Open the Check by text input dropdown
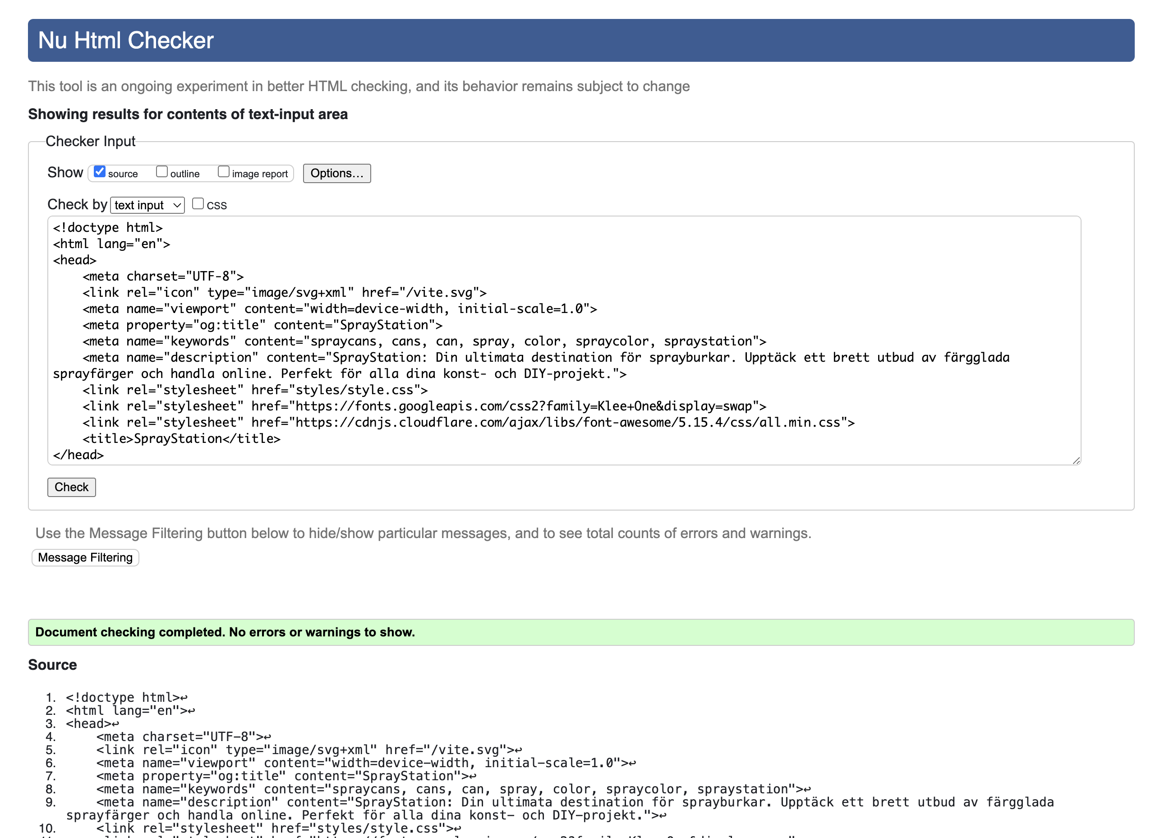 pos(147,205)
